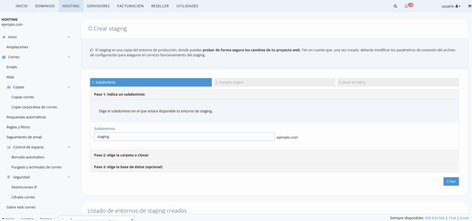Click the Copias icon in sidebar

(9, 87)
